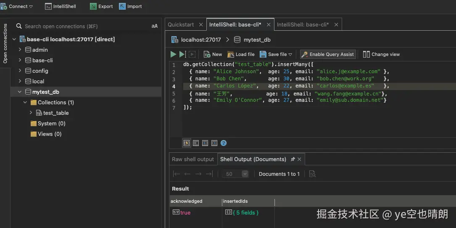Image resolution: width=456 pixels, height=228 pixels.
Task: Enable Query Assist
Action: [x=328, y=54]
